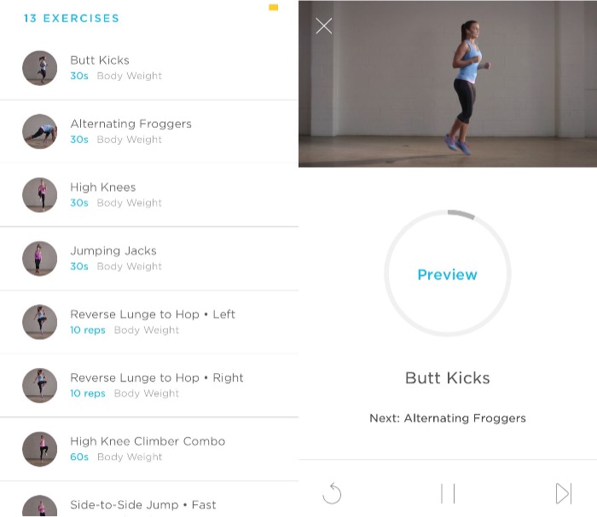Tap the Alternating Froggers title in list

[x=131, y=124]
